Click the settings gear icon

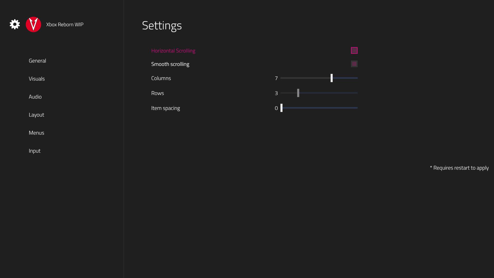point(15,24)
